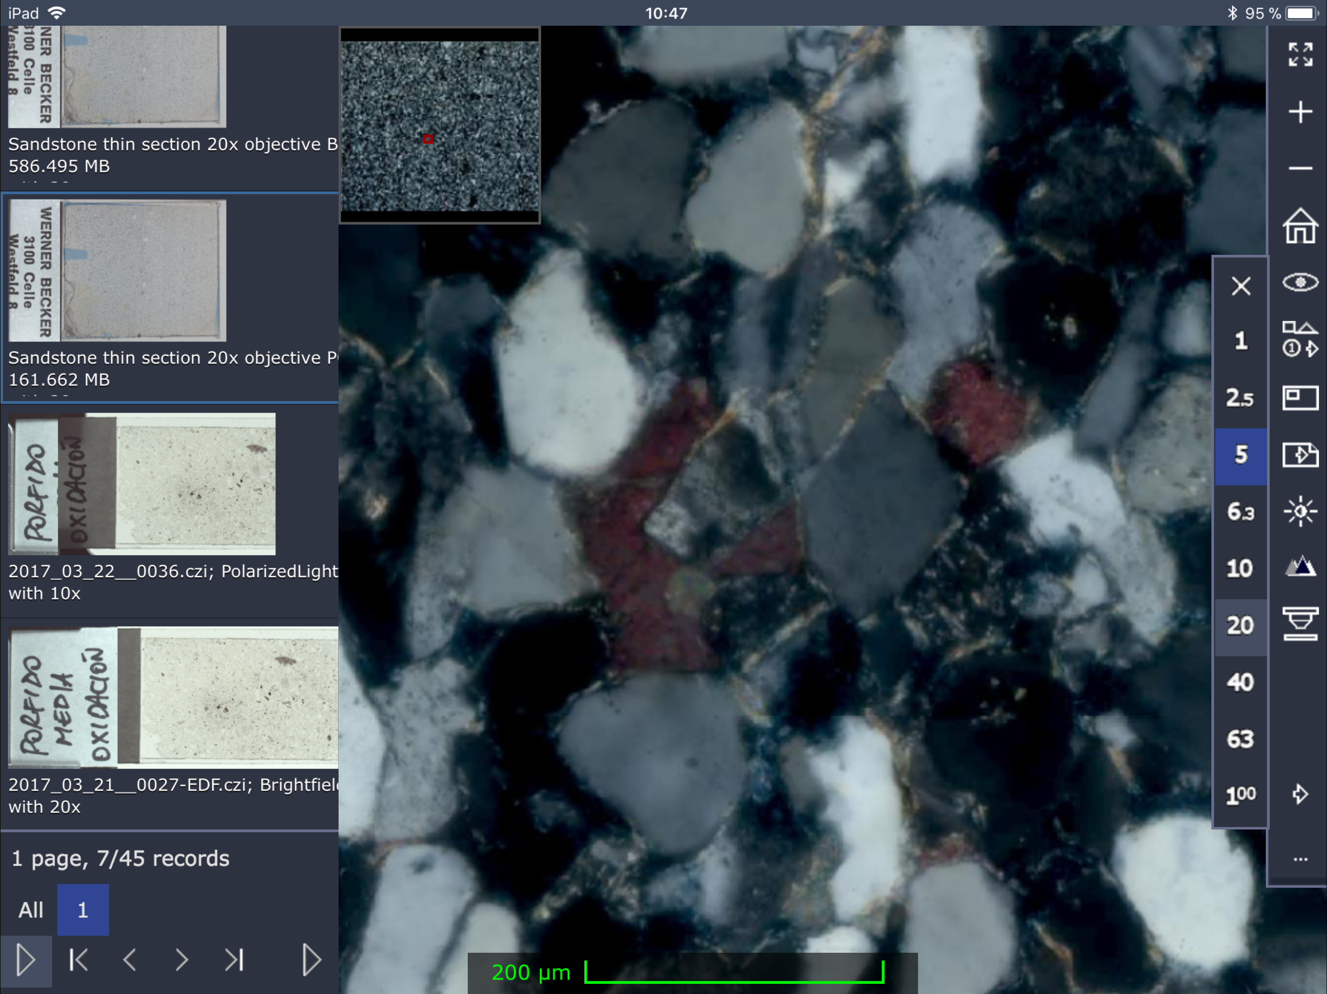Open the brightness sun icon settings

1300,512
